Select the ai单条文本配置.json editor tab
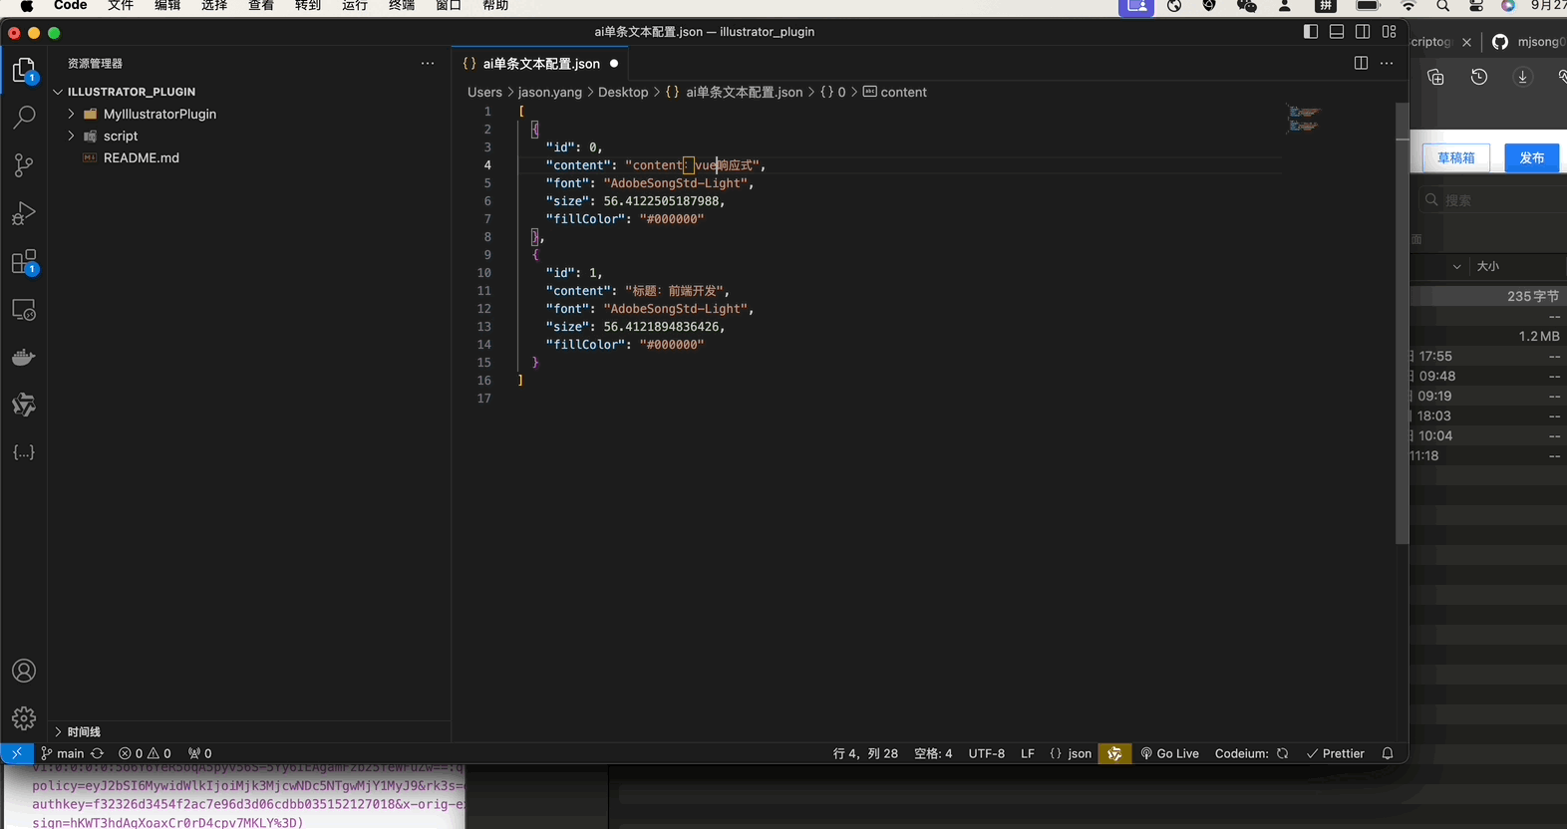1567x829 pixels. pos(541,63)
